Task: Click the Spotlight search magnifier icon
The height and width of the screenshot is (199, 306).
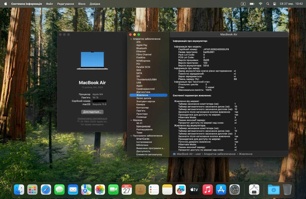Action: click(x=267, y=4)
